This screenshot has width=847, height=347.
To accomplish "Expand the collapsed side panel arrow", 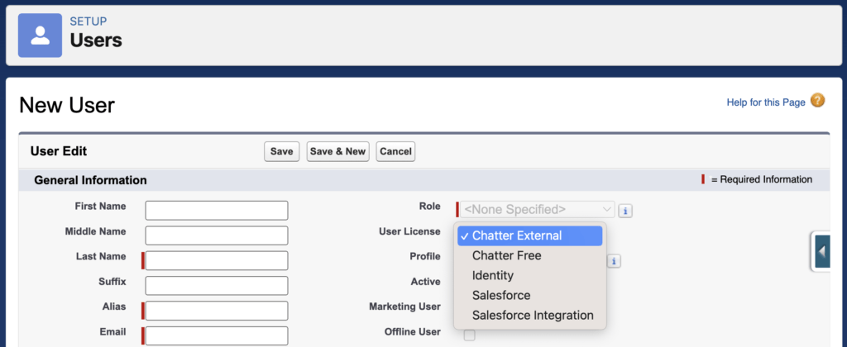I will 822,251.
